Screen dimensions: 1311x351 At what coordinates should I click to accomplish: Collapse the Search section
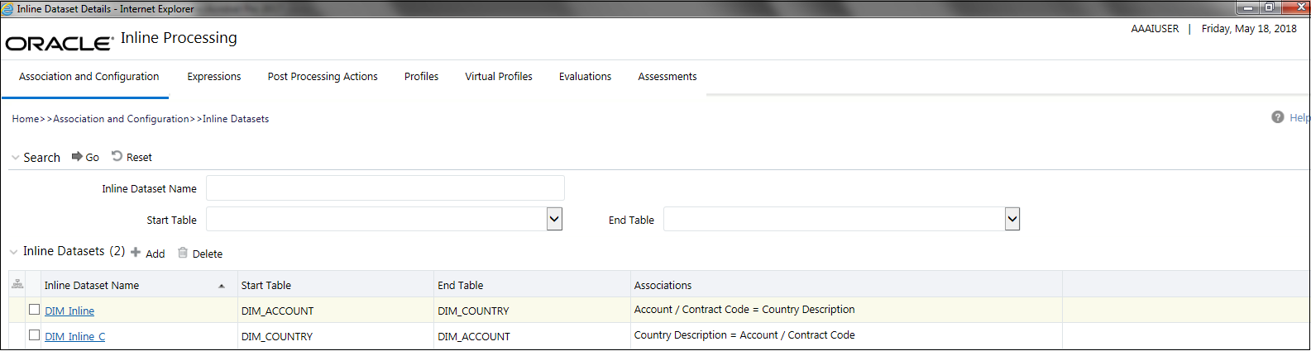pos(15,158)
